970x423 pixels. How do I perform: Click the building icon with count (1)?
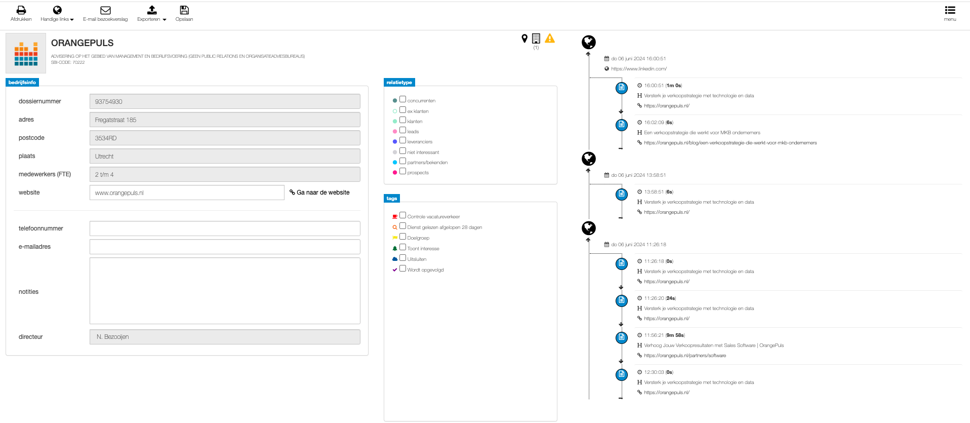coord(536,39)
